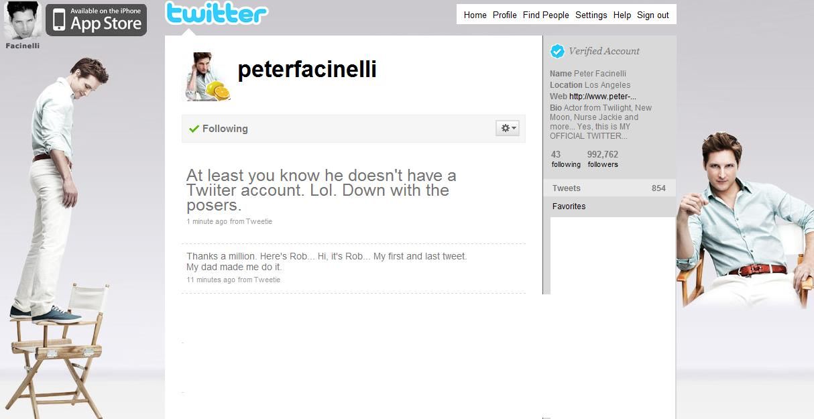Sign out of Twitter
The width and height of the screenshot is (814, 419).
(653, 15)
